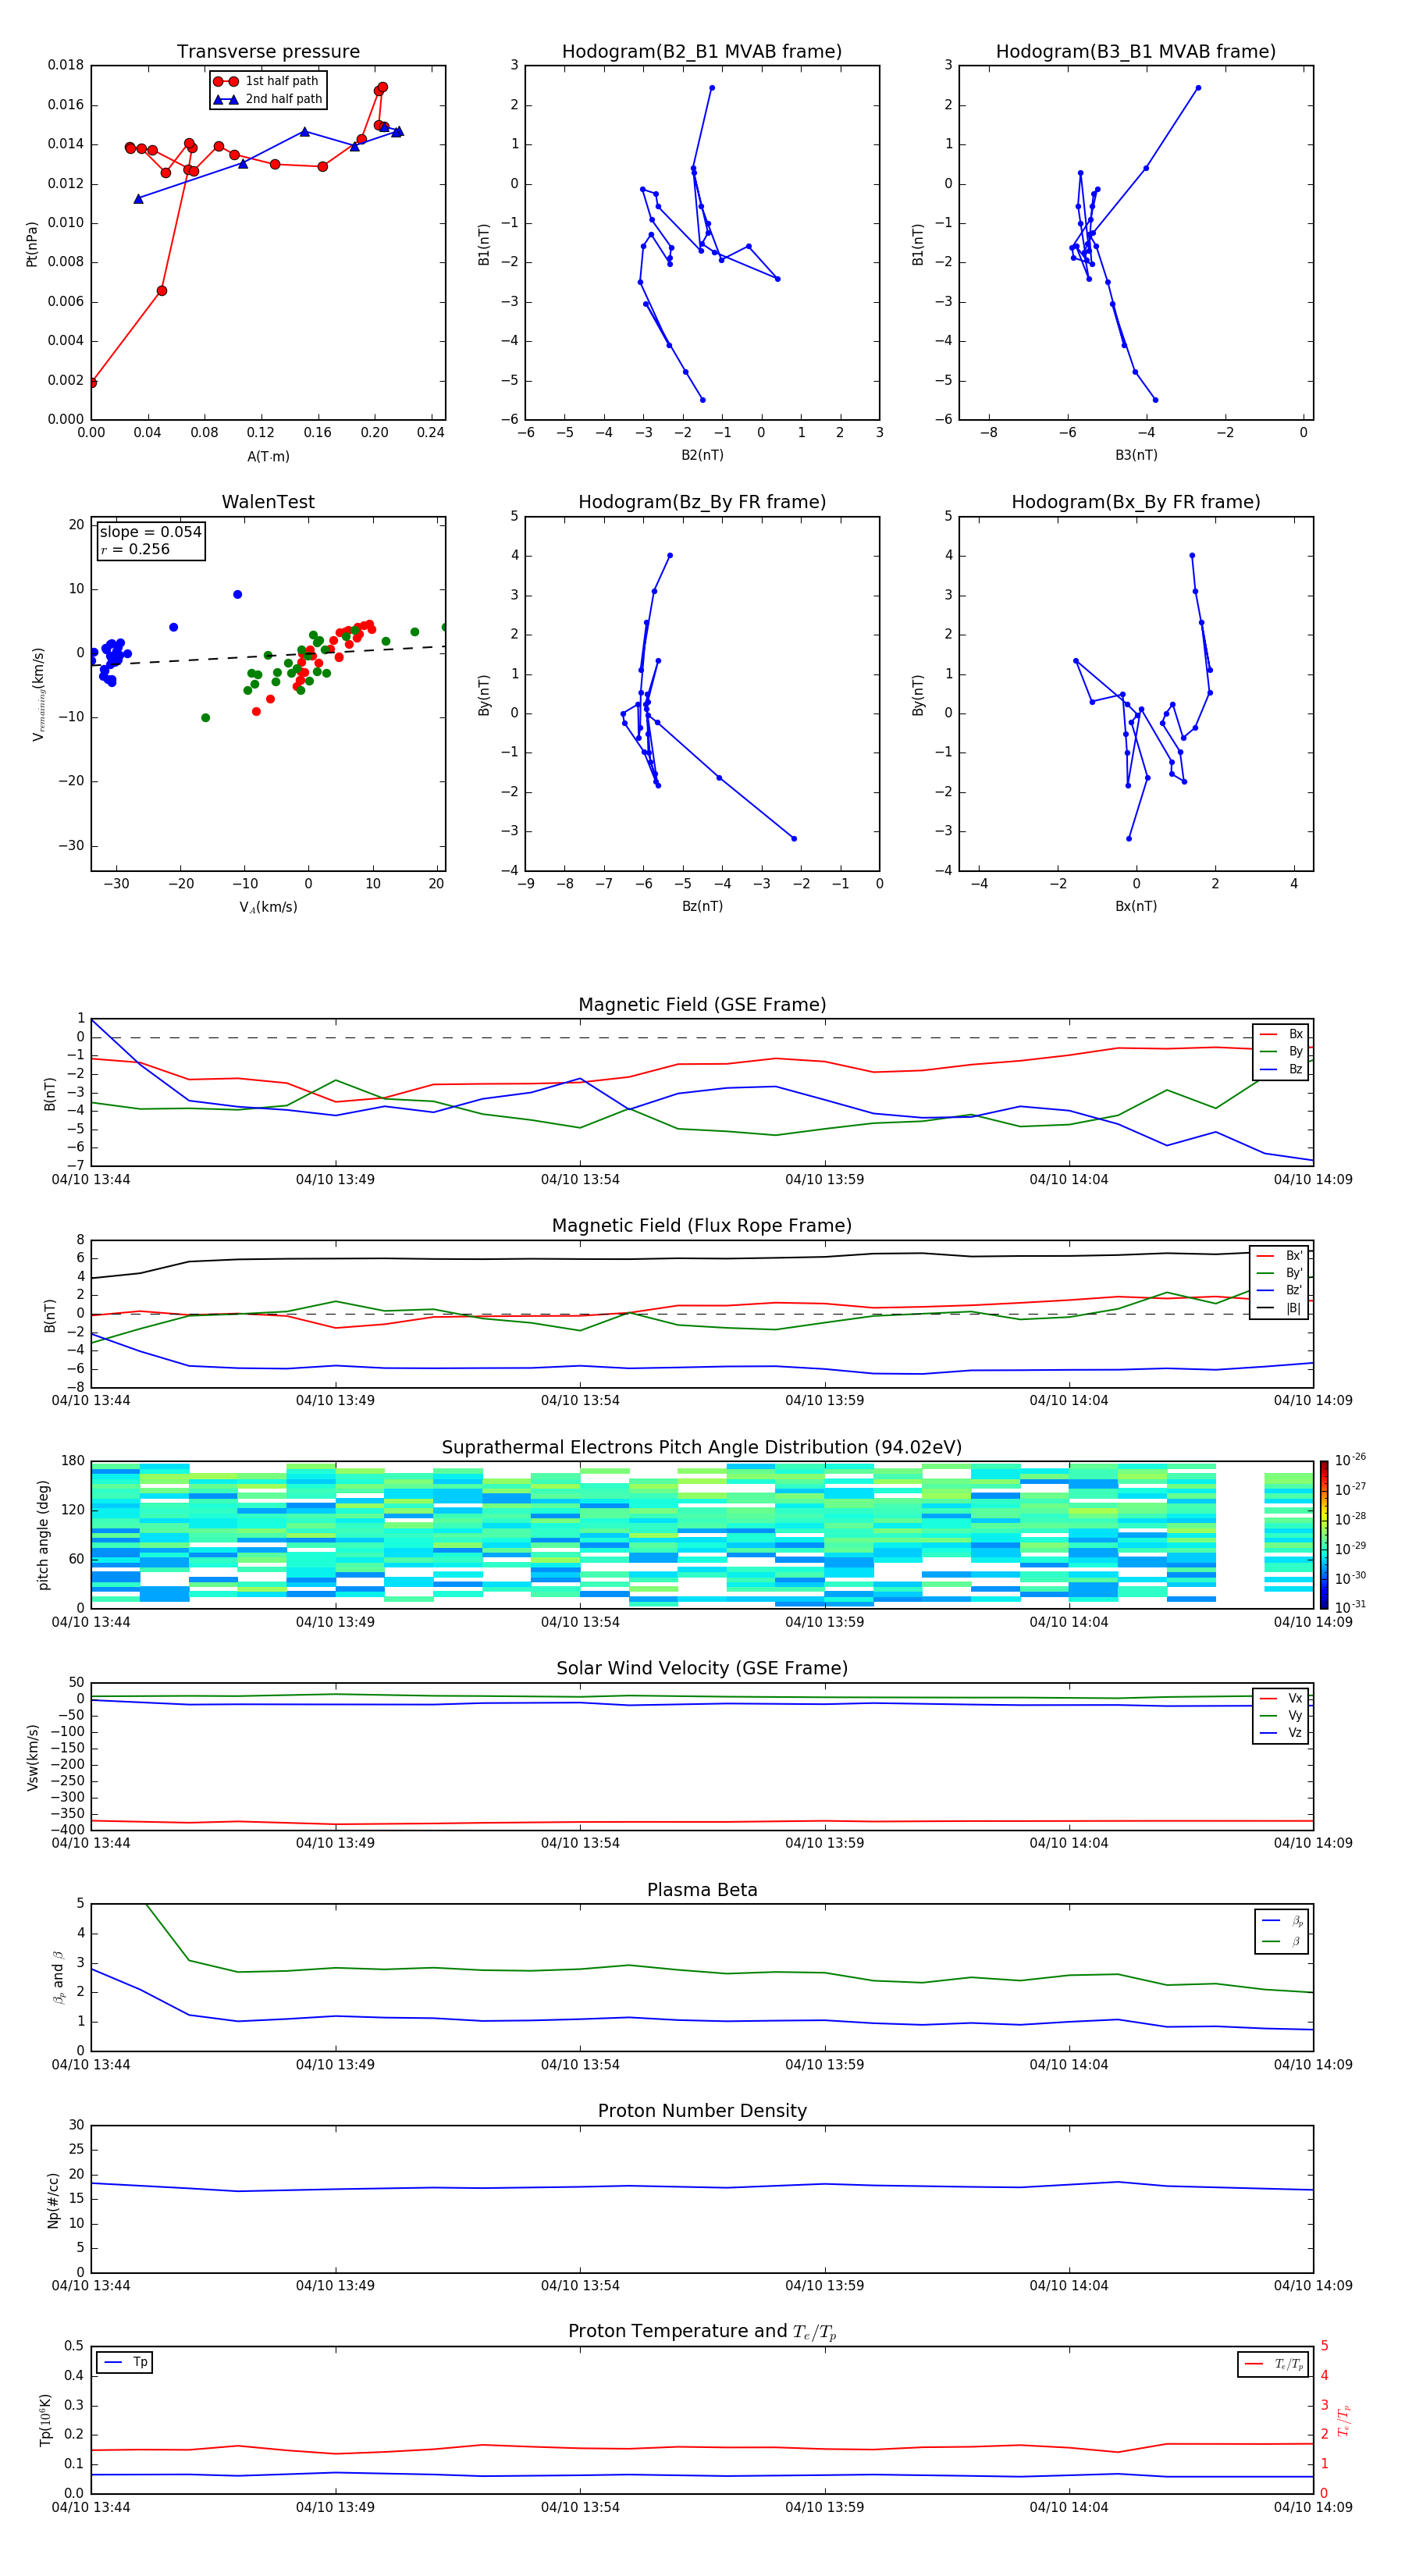Image resolution: width=1405 pixels, height=2576 pixels.
Task: Click the "βp and β" y-axis label
Action: pos(58,1977)
